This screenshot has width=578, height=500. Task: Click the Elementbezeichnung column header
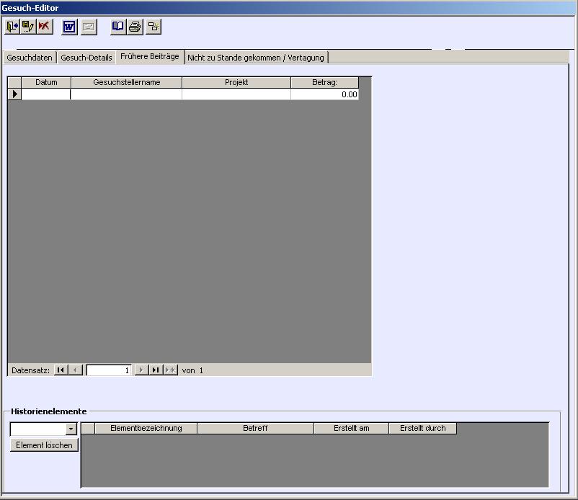tap(146, 428)
